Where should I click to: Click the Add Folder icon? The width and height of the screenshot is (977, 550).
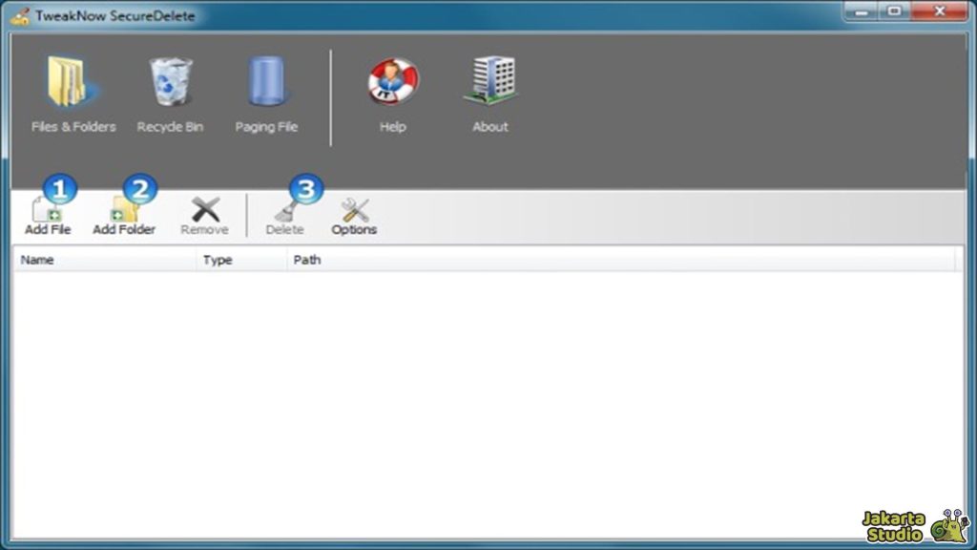(125, 210)
